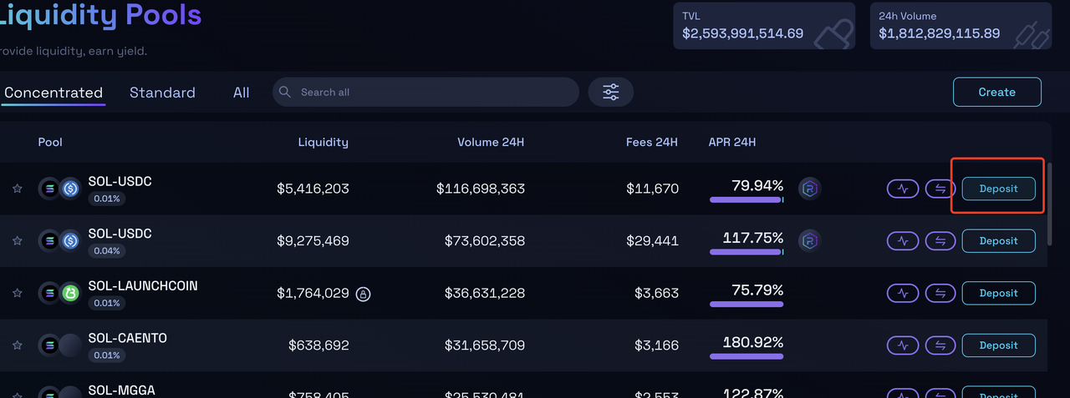
Task: Click swap icon for SOL-USDC 0.04% pool
Action: tap(940, 241)
